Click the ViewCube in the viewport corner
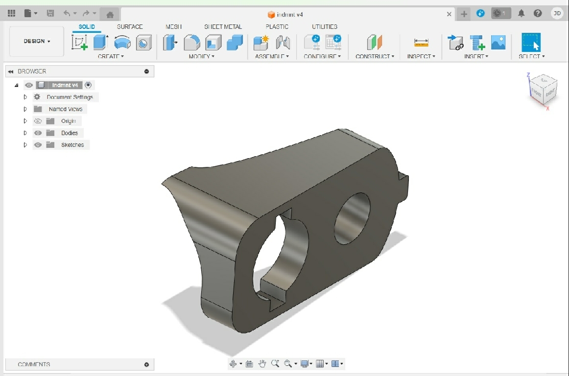Viewport: 569px width, 376px height. point(543,89)
